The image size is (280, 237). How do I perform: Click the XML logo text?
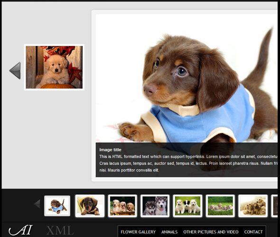pos(60,230)
